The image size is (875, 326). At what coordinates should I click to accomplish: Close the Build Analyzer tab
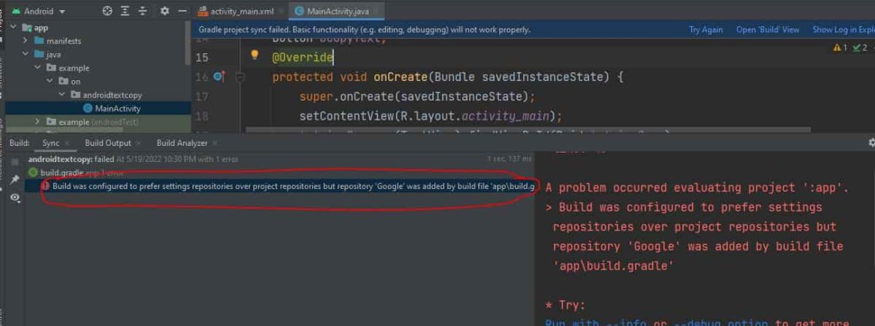[x=214, y=144]
